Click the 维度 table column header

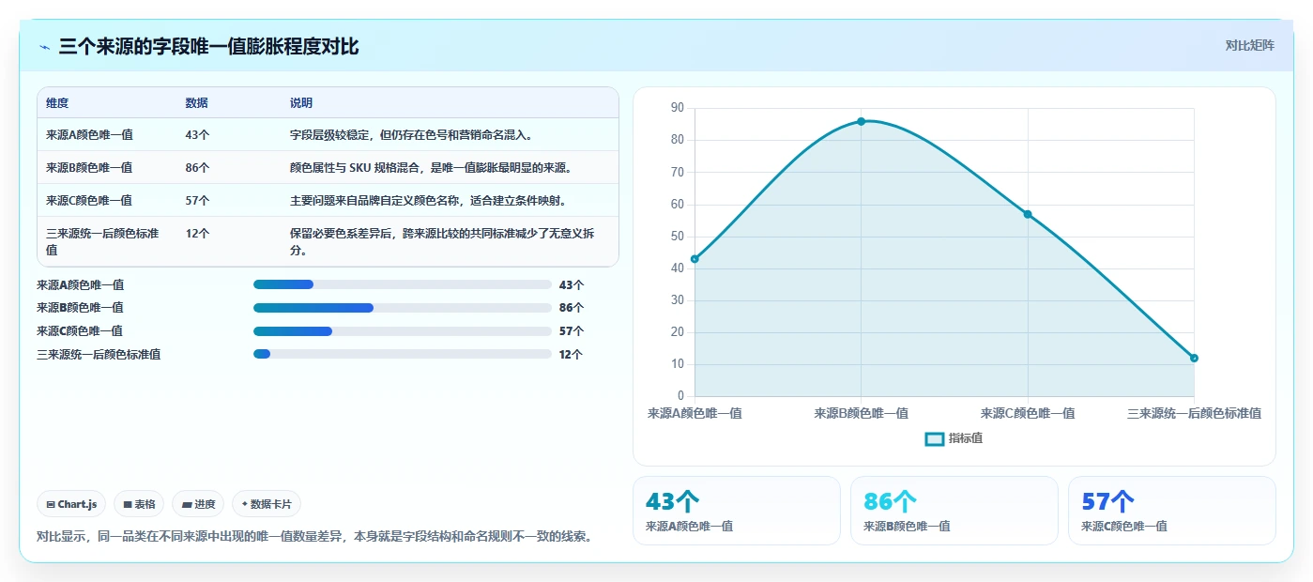pyautogui.click(x=107, y=103)
